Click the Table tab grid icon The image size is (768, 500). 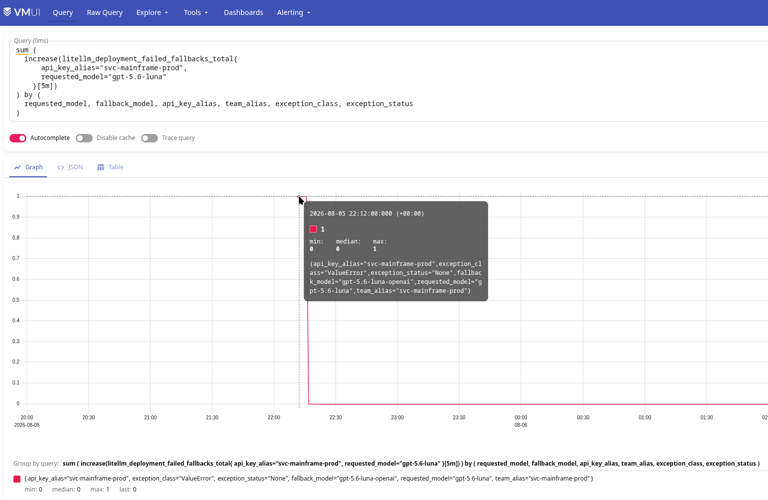pyautogui.click(x=101, y=167)
